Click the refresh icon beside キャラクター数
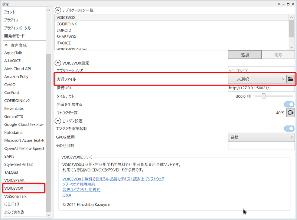 point(291,113)
